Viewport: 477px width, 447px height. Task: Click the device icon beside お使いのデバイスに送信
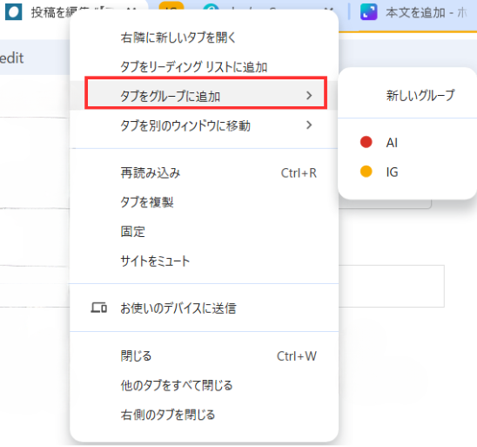coord(98,308)
